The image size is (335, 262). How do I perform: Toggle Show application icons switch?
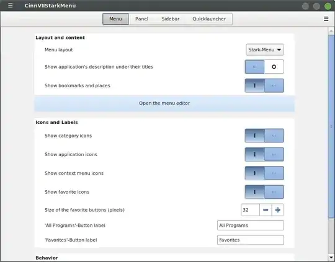pos(264,154)
